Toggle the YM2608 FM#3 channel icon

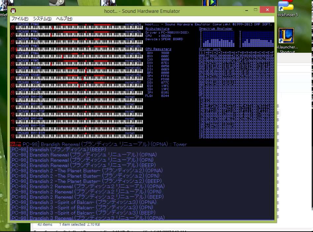point(13,49)
